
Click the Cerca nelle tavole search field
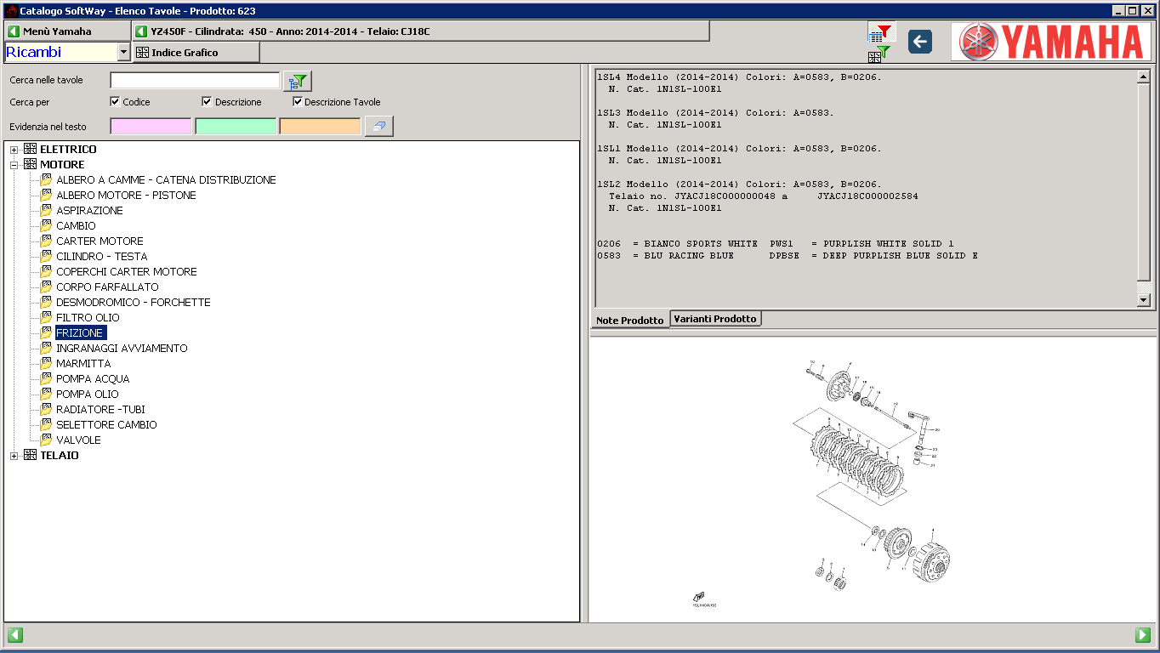tap(195, 81)
